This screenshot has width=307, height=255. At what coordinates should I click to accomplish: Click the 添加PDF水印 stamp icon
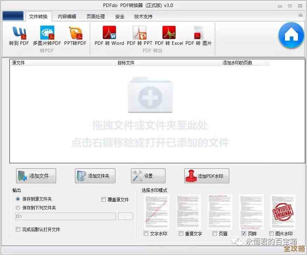click(206, 176)
